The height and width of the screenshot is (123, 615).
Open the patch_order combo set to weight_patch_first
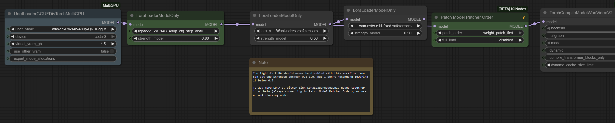pos(480,33)
